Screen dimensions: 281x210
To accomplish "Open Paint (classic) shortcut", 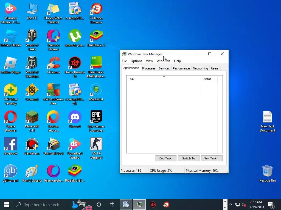I will pos(32,173).
